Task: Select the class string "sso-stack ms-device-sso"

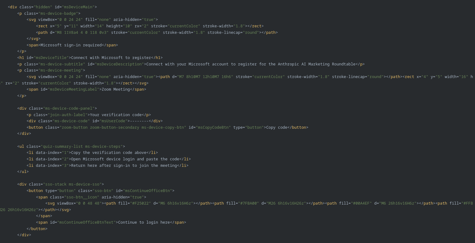Action: pyautogui.click(x=72, y=184)
